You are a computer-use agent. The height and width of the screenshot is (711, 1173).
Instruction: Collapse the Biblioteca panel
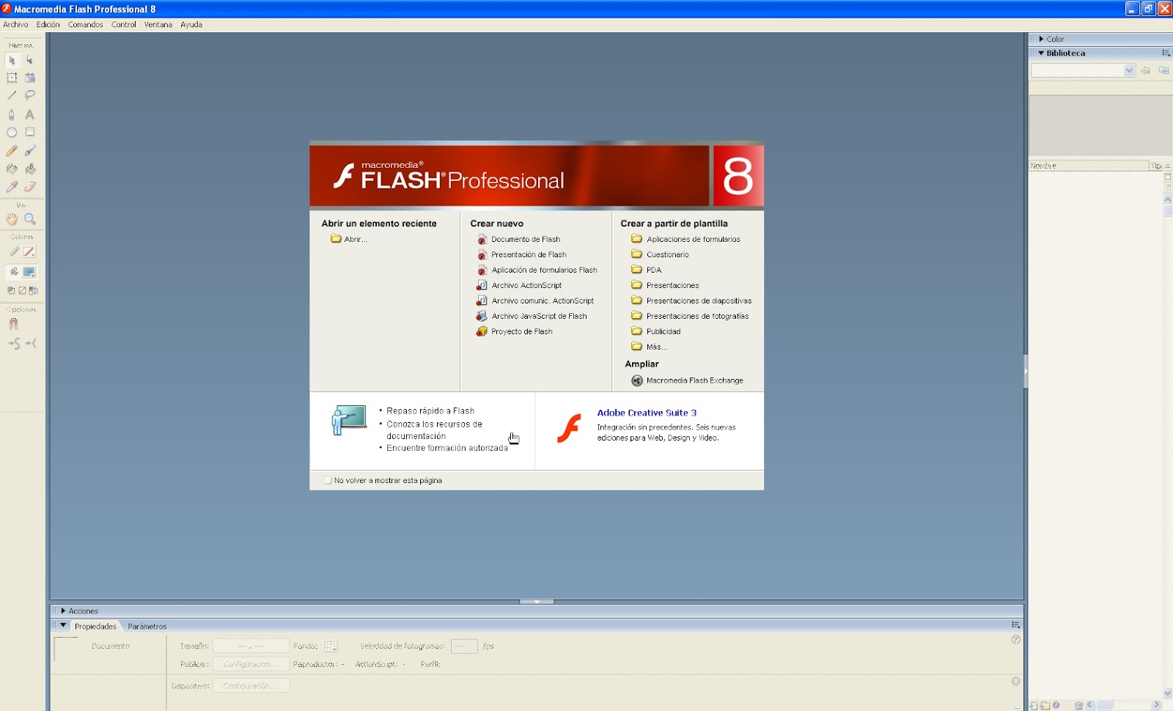click(x=1043, y=53)
